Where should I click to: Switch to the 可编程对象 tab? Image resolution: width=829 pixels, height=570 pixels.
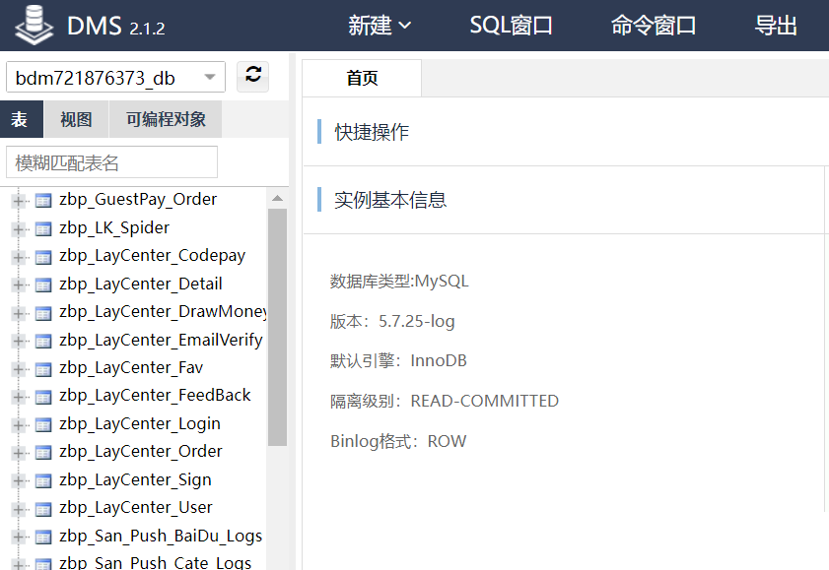tap(166, 119)
